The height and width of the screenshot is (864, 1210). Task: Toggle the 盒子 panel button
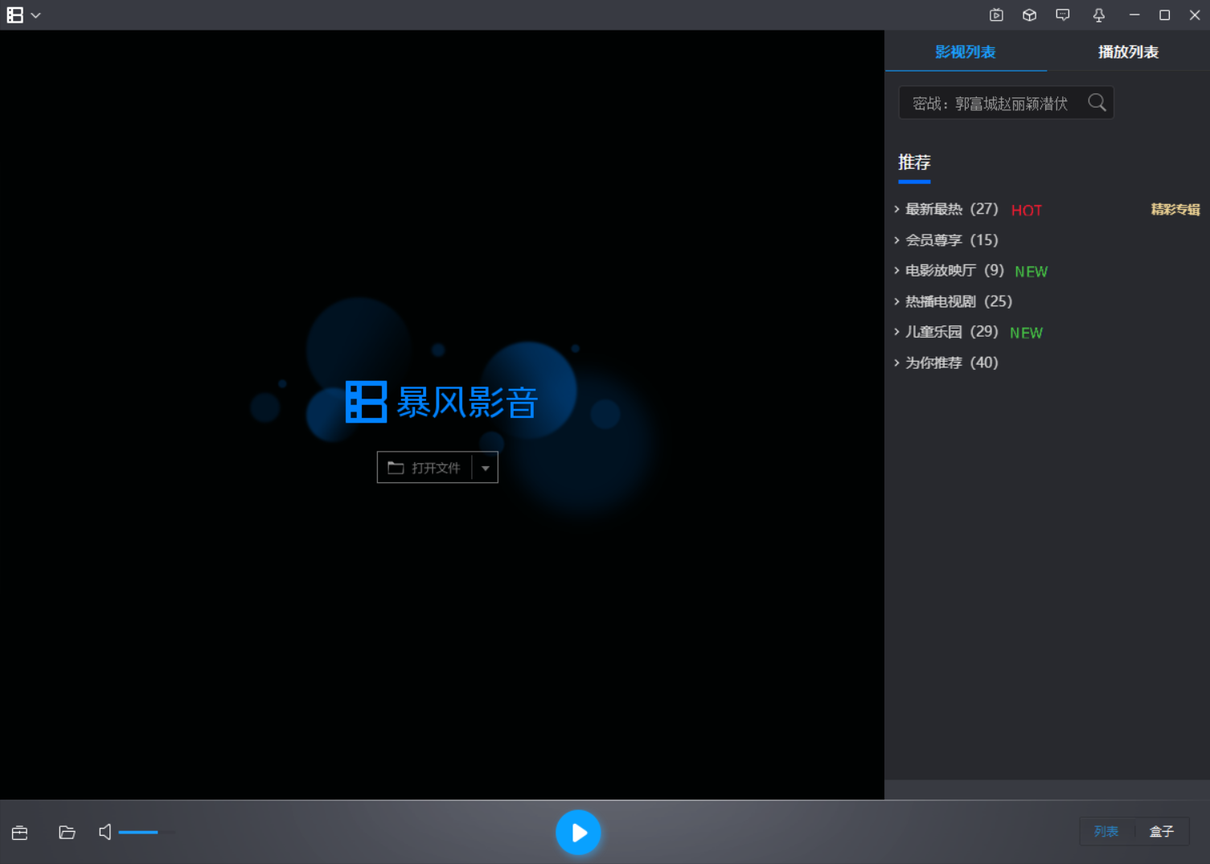coord(1162,832)
